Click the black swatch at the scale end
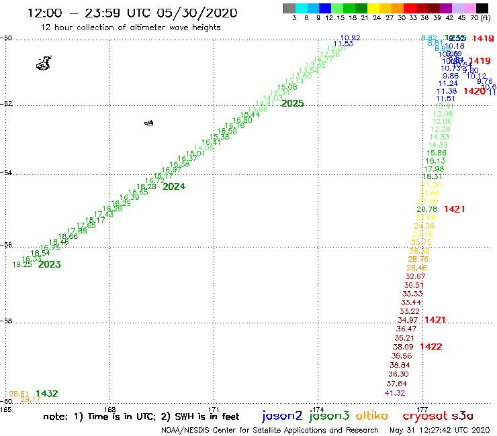 [x=482, y=8]
